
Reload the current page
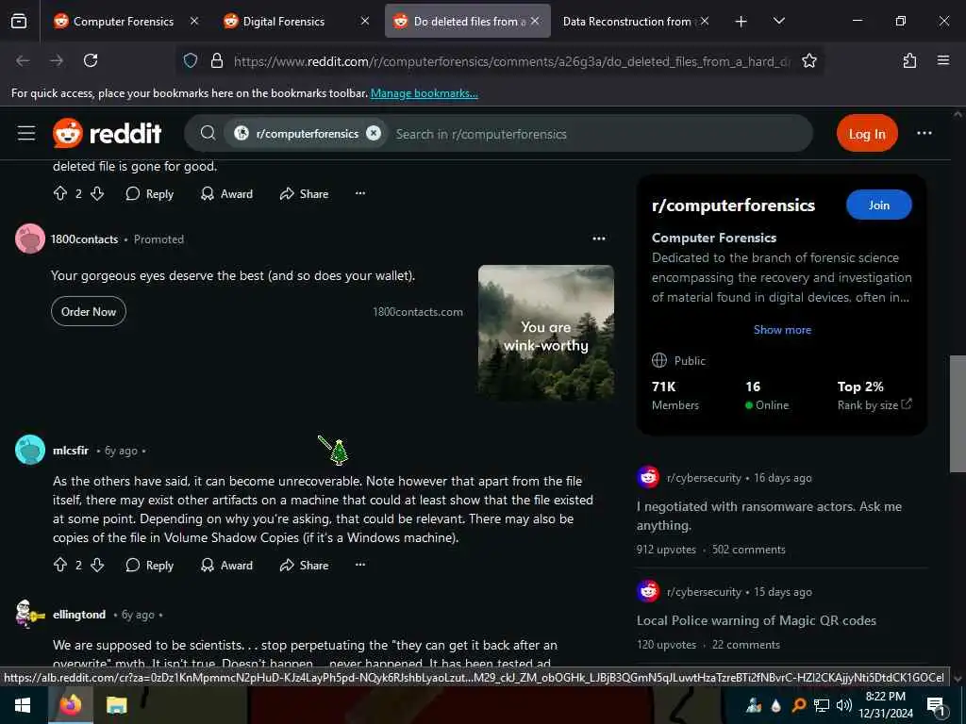(91, 60)
